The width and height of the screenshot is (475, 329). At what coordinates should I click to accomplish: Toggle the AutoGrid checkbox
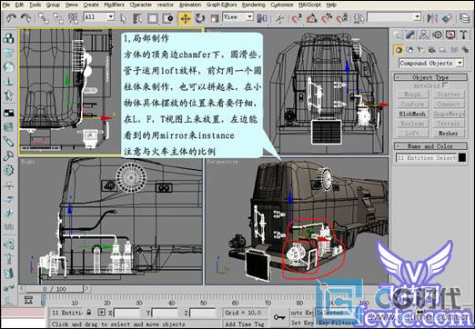click(x=445, y=85)
